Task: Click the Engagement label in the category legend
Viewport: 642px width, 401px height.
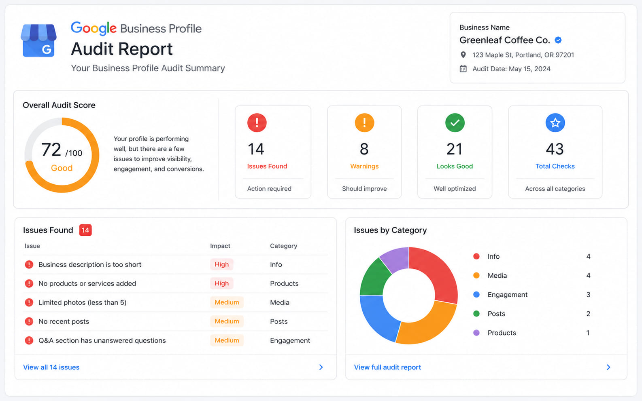Action: tap(508, 295)
